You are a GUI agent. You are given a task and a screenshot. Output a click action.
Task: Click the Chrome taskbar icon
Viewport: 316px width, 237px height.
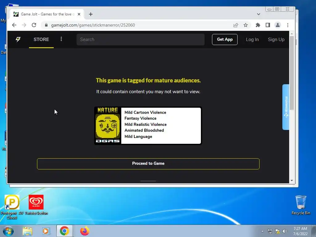click(64, 231)
